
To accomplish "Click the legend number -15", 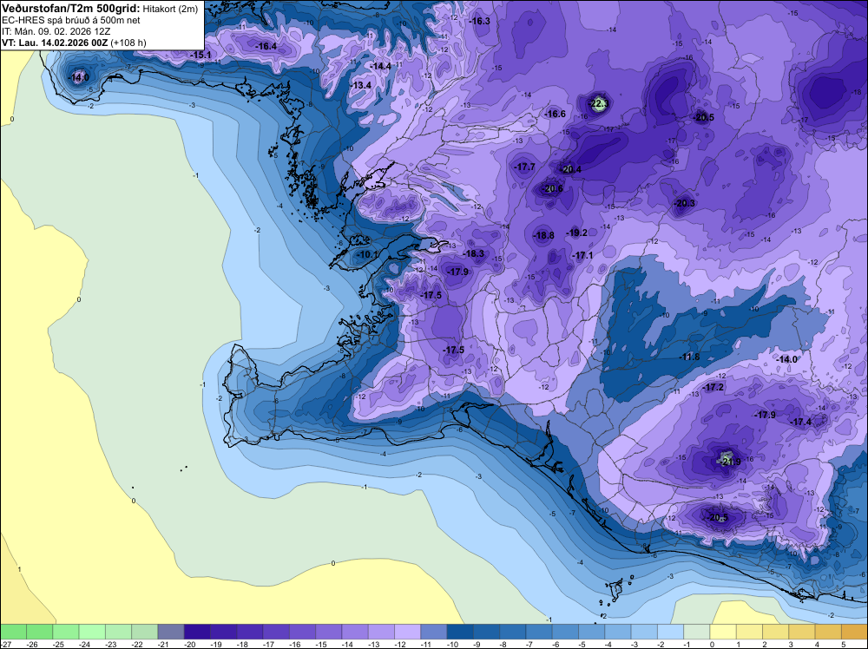I will [321, 645].
